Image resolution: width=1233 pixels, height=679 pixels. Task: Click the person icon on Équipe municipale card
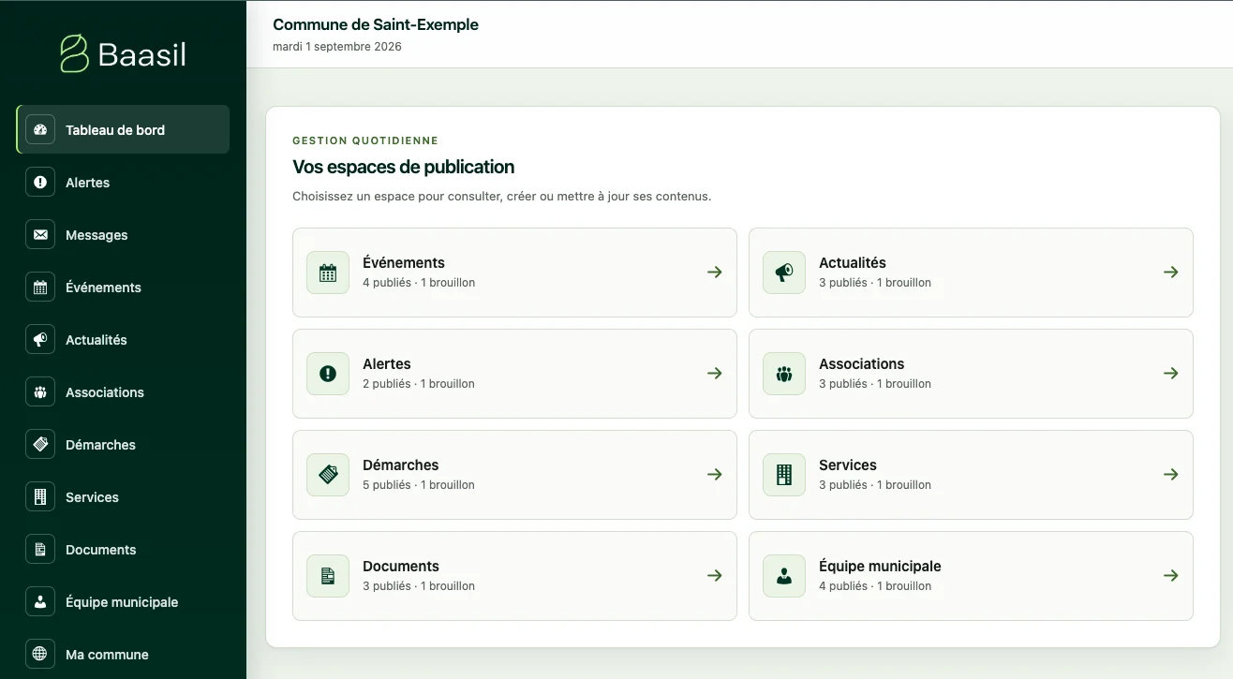point(784,576)
